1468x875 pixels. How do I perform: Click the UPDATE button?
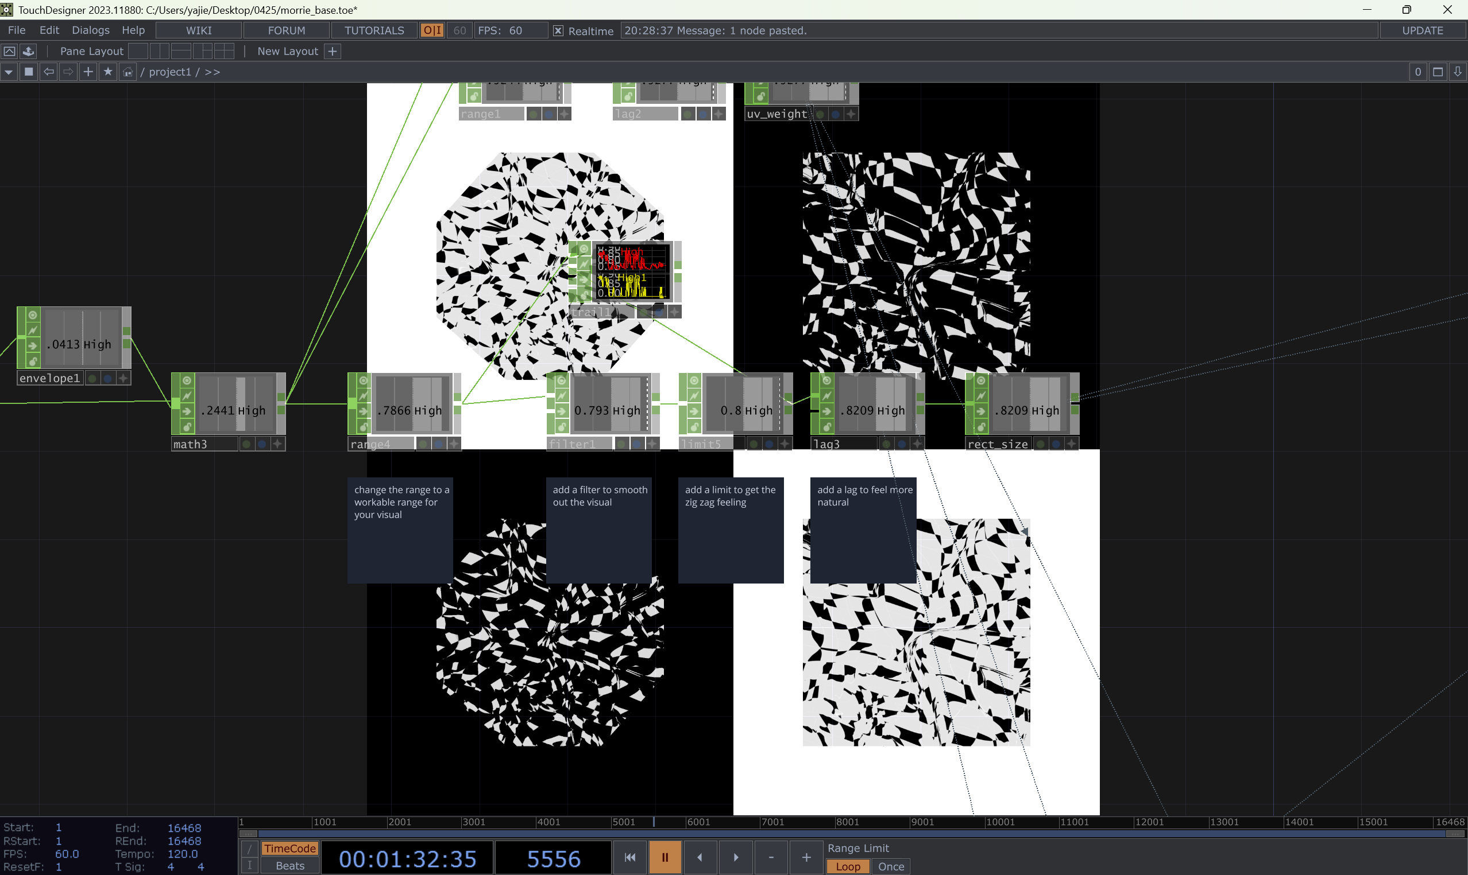point(1422,30)
